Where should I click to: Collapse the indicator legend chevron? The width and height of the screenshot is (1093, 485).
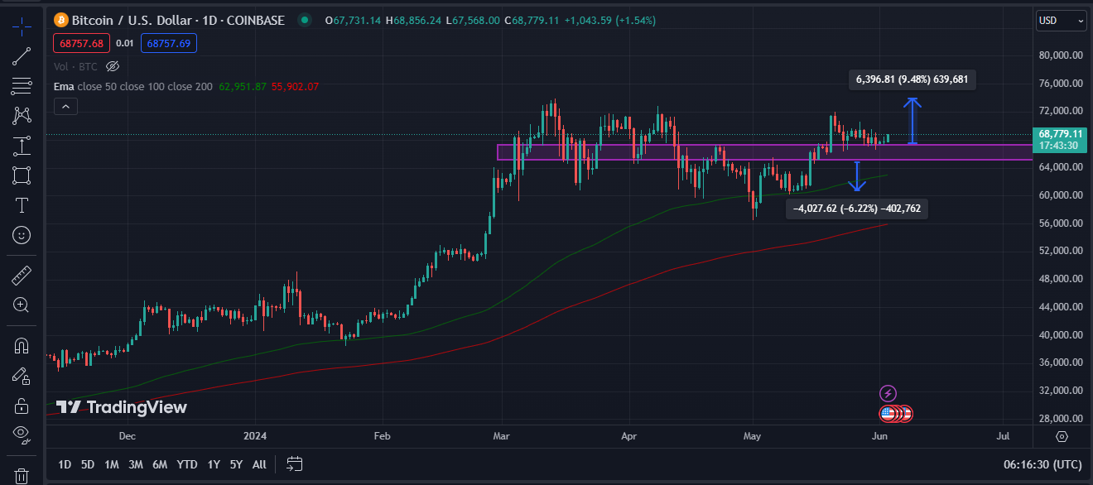coord(65,106)
